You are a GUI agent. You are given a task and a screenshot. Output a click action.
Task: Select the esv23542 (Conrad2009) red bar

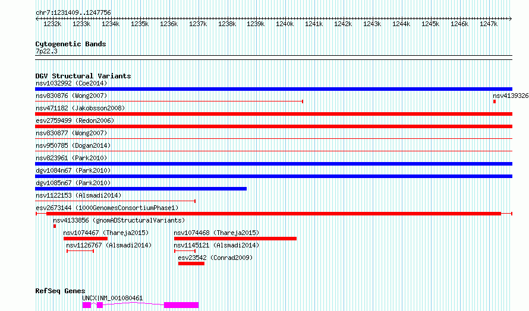tap(191, 264)
